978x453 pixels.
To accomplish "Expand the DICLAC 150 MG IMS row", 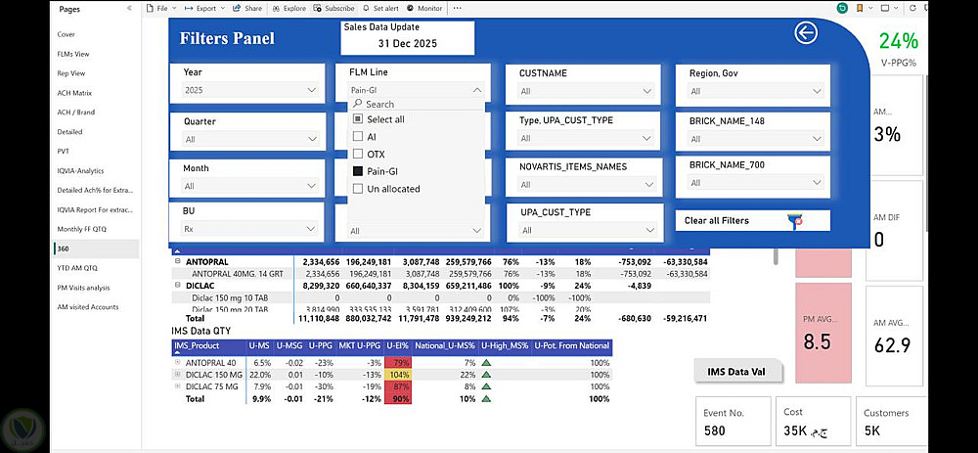I will tap(178, 375).
